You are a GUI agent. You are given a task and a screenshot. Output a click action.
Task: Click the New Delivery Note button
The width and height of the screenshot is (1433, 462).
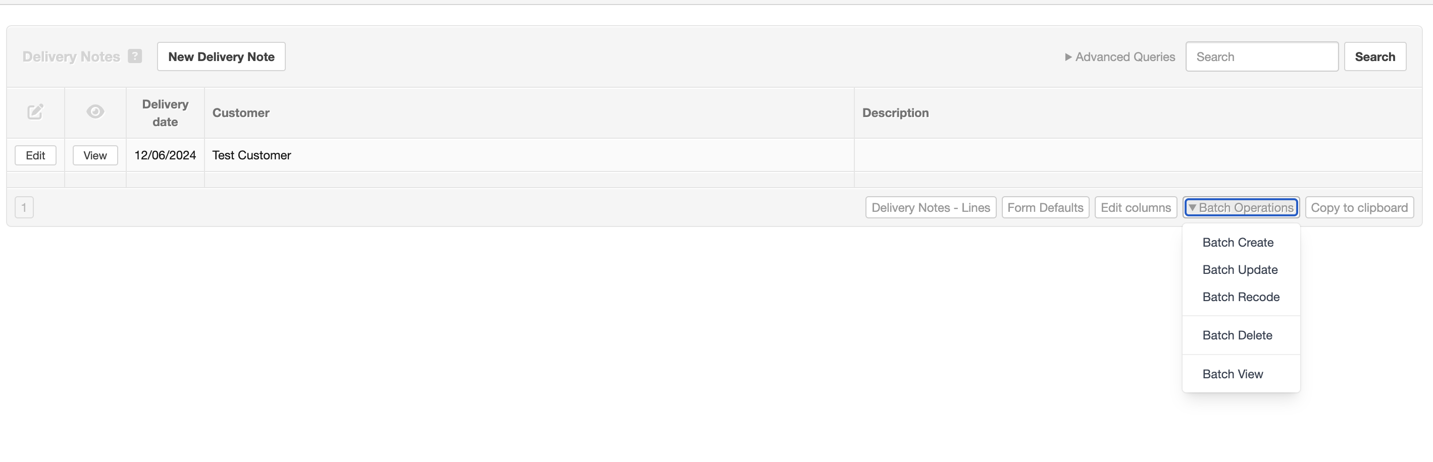[x=221, y=56]
